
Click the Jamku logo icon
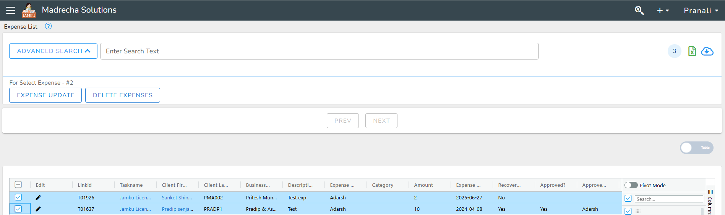point(29,10)
